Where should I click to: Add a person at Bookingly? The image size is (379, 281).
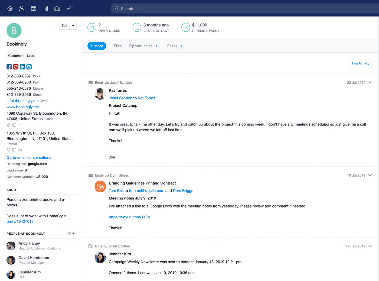[74, 234]
